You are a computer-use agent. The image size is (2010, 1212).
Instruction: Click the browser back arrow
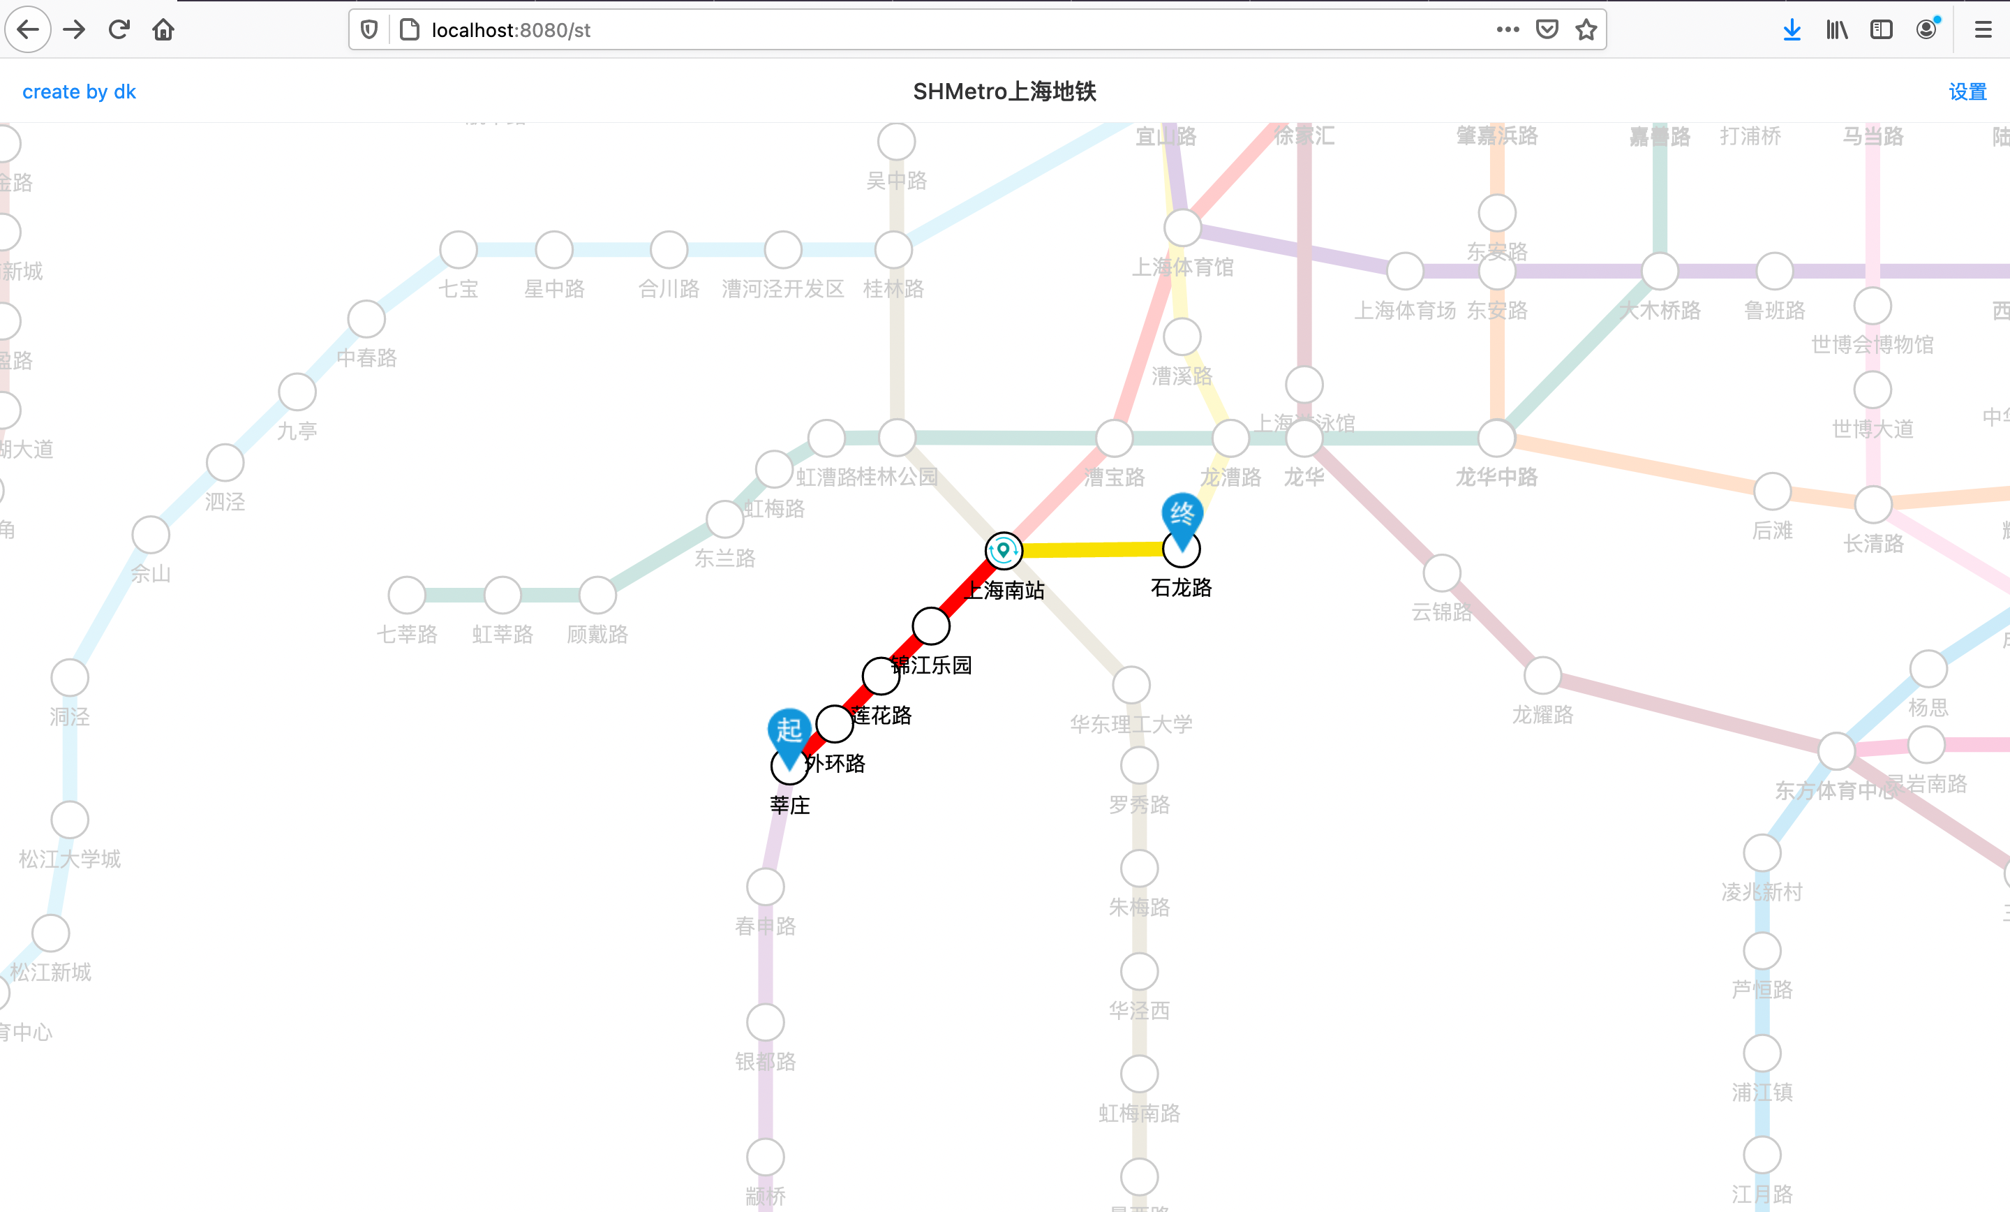click(x=28, y=30)
